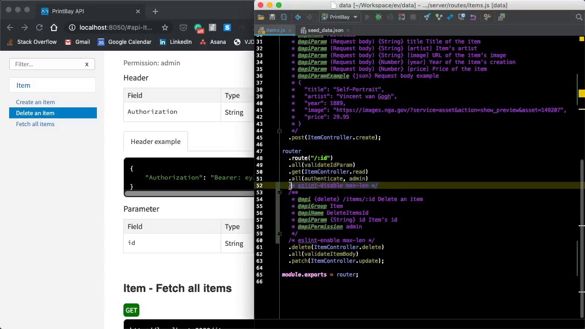Select the Header example tab
The height and width of the screenshot is (329, 585).
155,142
